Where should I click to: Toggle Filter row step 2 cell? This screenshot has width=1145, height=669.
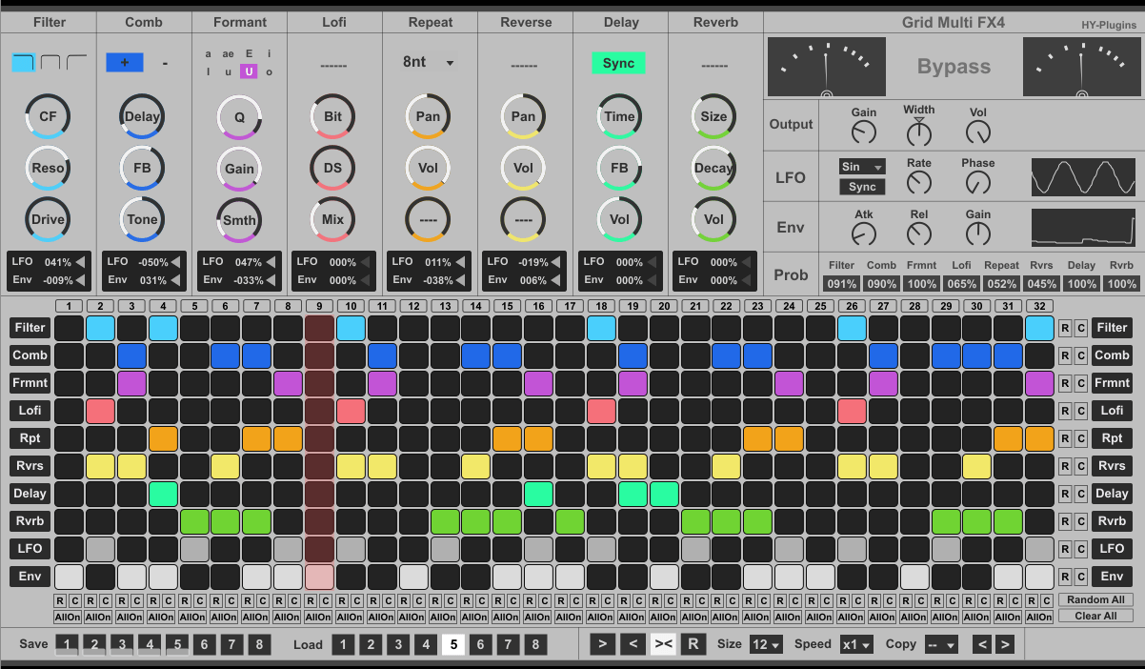coord(100,328)
